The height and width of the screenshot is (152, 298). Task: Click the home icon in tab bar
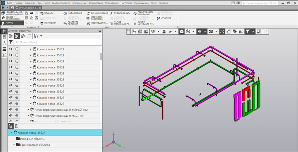pyautogui.click(x=2, y=7)
